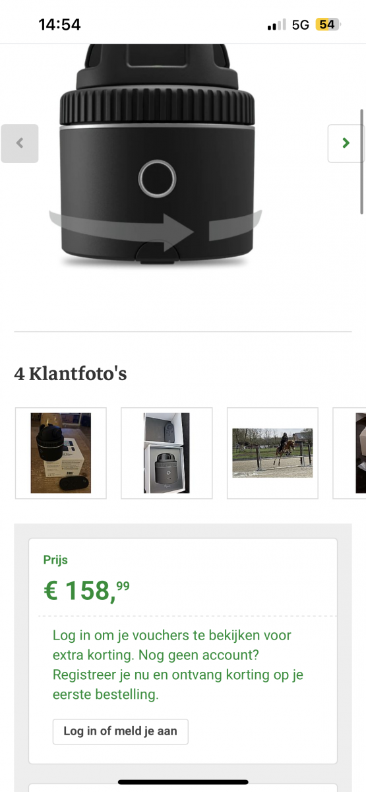366x792 pixels.
Task: Go back to previous product image
Action: [x=20, y=143]
